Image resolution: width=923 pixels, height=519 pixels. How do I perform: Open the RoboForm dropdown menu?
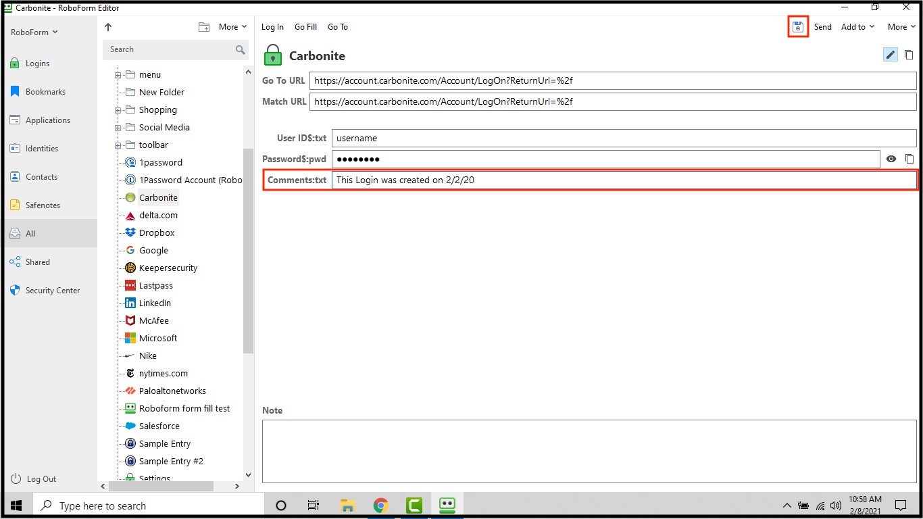click(x=34, y=32)
